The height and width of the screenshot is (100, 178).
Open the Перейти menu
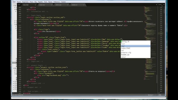pos(40,2)
